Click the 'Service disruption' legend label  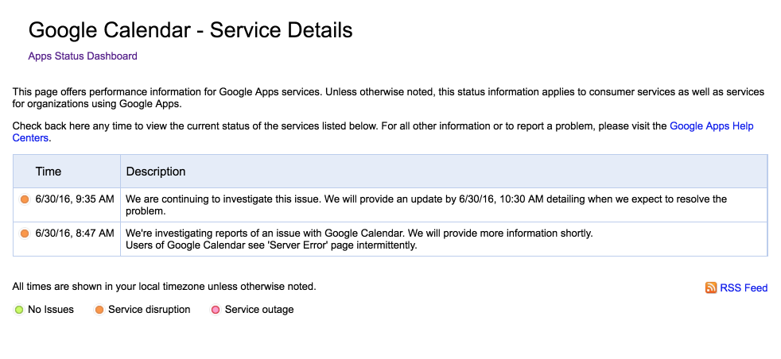tap(150, 310)
